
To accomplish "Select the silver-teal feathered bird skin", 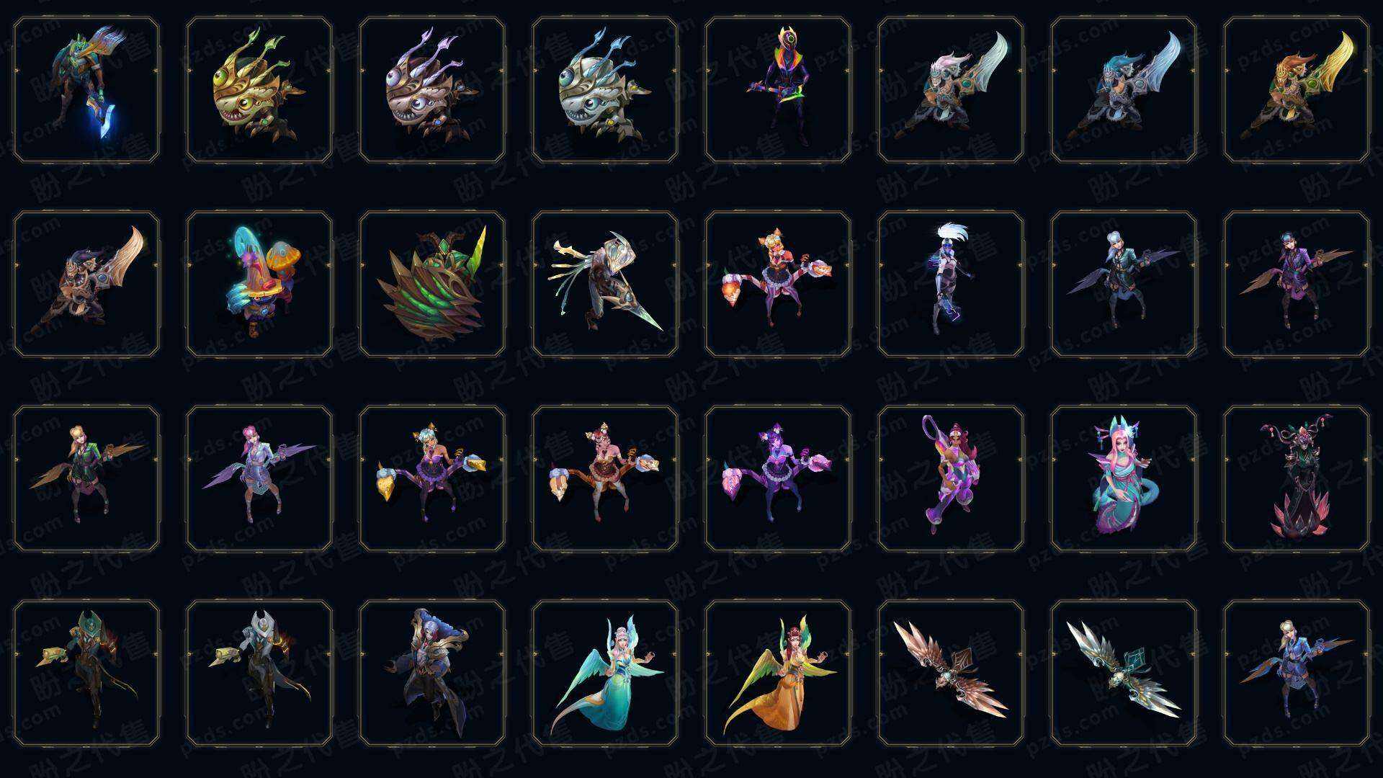I will coord(1124,673).
